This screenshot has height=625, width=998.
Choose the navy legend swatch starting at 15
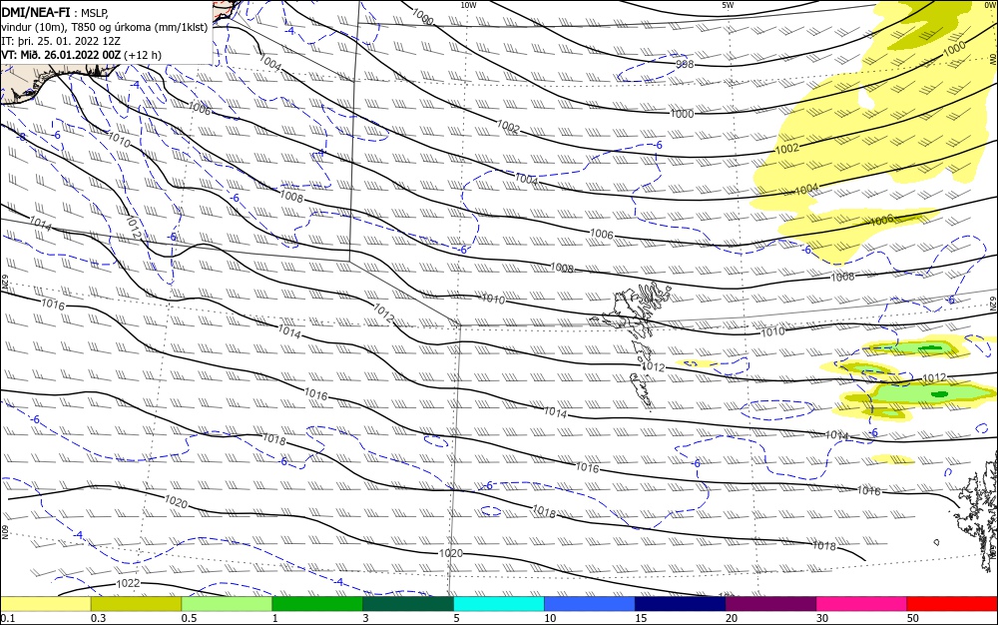[681, 603]
